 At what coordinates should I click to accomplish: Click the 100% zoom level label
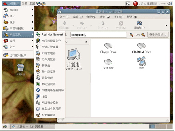point(137,35)
